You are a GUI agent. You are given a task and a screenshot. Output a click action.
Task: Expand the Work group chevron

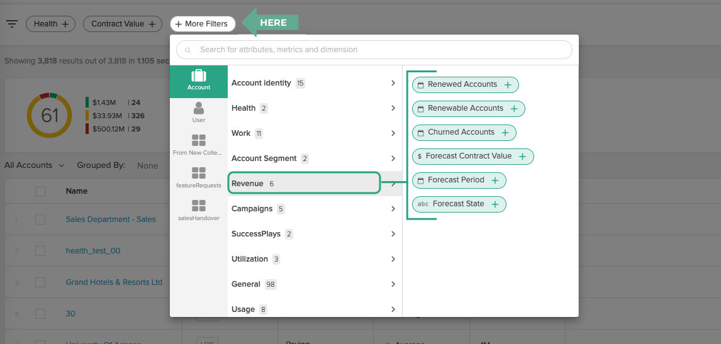(393, 133)
